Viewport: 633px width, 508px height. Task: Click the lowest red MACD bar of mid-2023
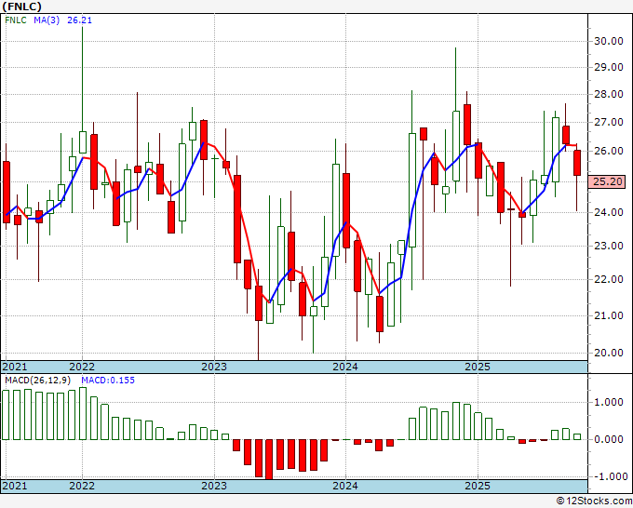coord(269,460)
